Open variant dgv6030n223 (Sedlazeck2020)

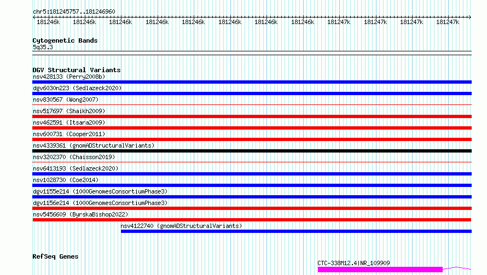pyautogui.click(x=77, y=88)
